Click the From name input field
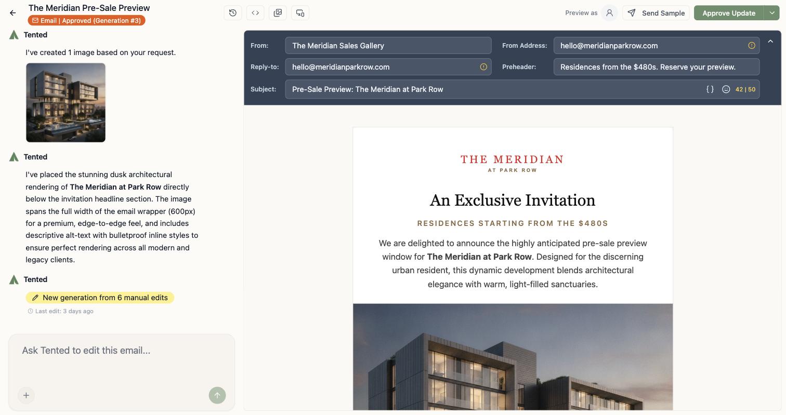 click(x=388, y=46)
